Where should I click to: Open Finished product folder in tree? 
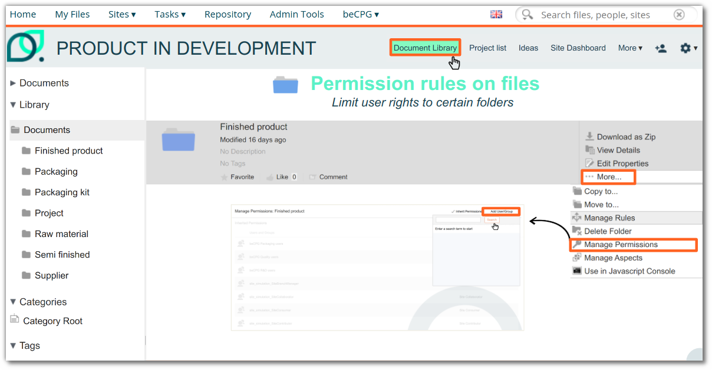point(68,151)
